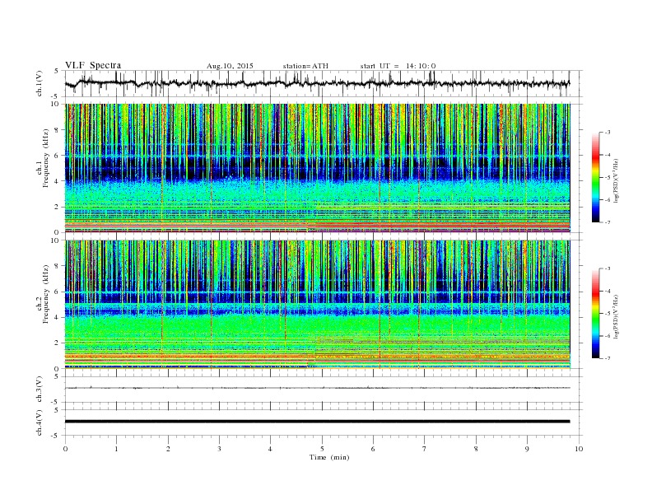The width and height of the screenshot is (652, 504).
Task: Click the "3" minute tick on time axis
Action: coord(219,449)
